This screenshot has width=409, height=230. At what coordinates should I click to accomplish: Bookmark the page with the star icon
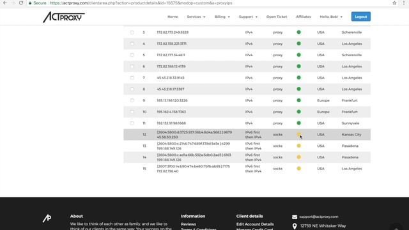(x=394, y=3)
